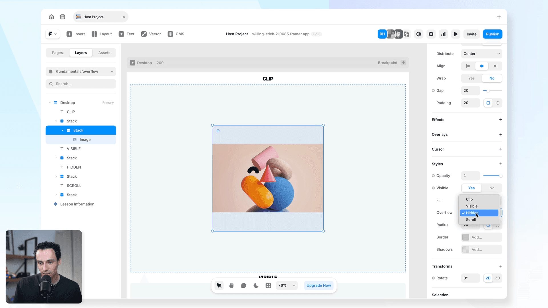Select uniform padding mode icon

point(488,103)
